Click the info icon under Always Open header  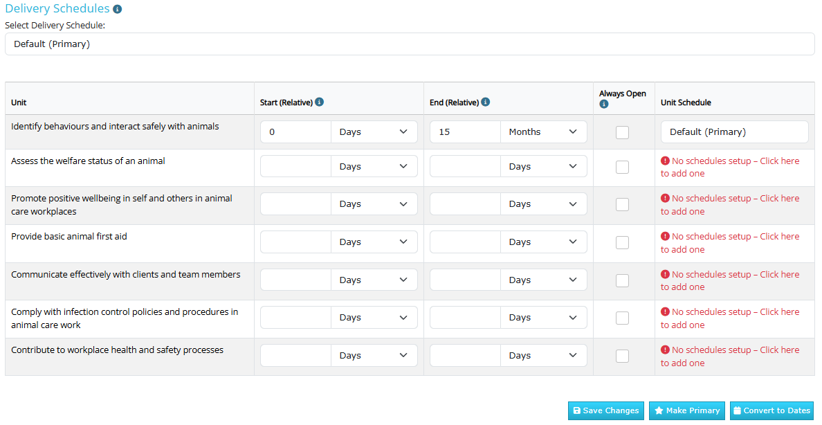point(603,104)
